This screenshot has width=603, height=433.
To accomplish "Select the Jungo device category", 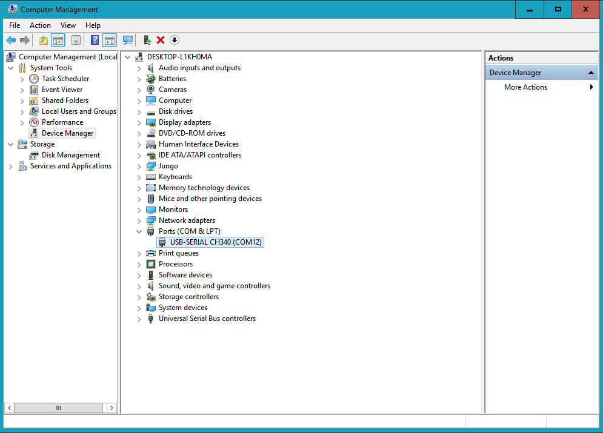I will click(168, 166).
